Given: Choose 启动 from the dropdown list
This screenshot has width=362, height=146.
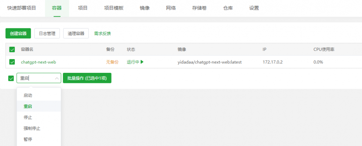Looking at the screenshot, I should coord(28,95).
